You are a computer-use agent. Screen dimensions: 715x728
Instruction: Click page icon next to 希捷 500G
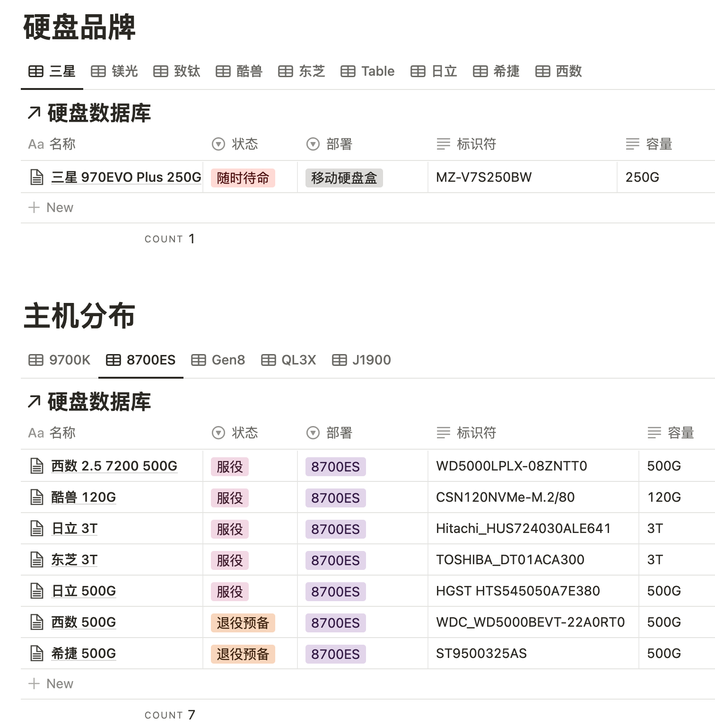tap(37, 654)
